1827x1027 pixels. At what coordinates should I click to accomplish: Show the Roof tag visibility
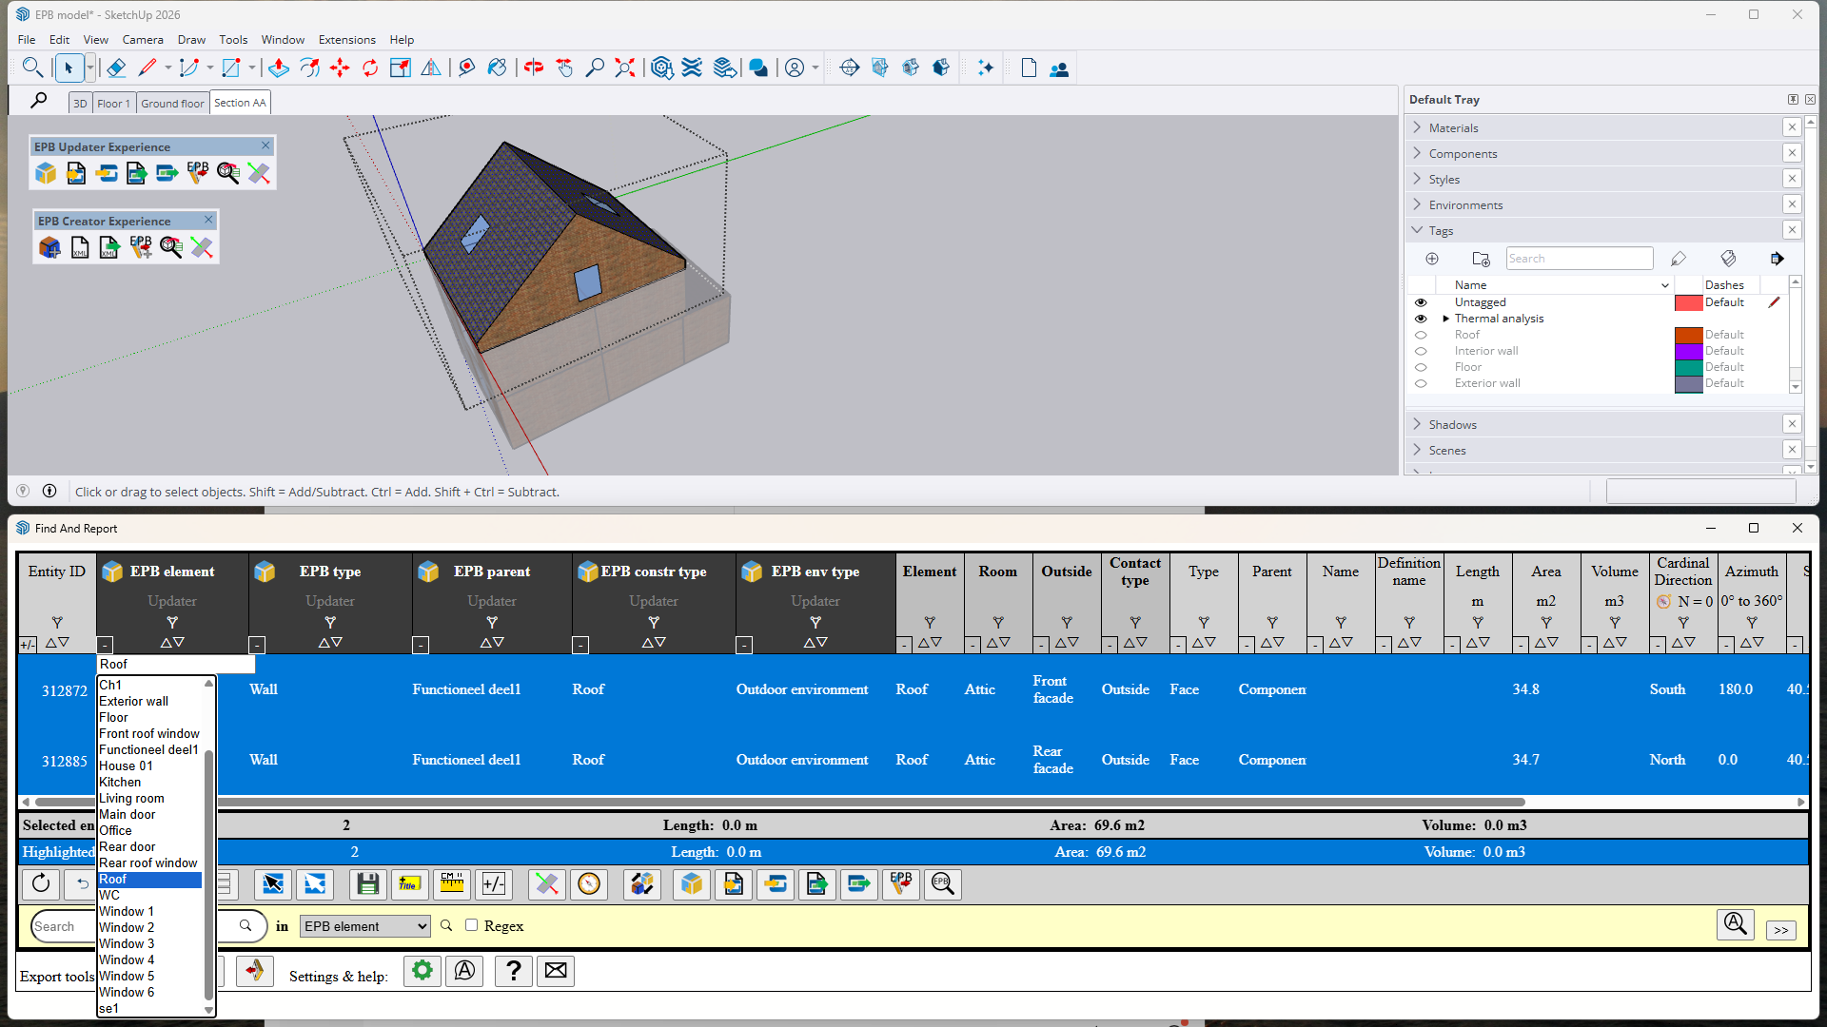1421,335
